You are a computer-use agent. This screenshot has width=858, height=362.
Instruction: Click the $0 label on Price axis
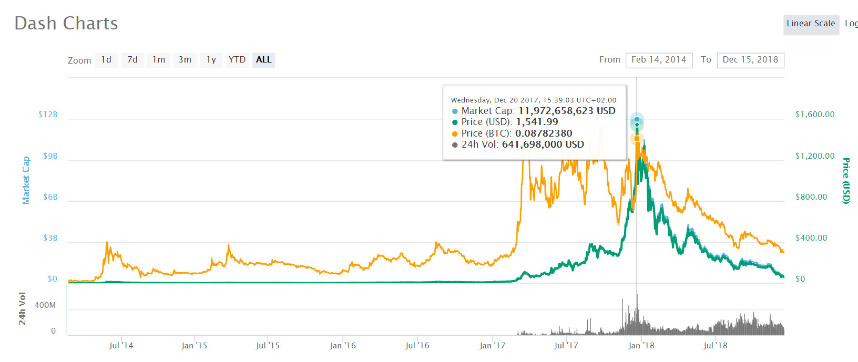point(800,279)
